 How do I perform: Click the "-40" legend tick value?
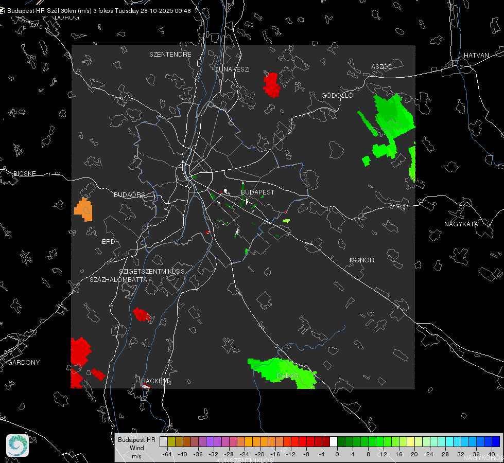tap(183, 454)
